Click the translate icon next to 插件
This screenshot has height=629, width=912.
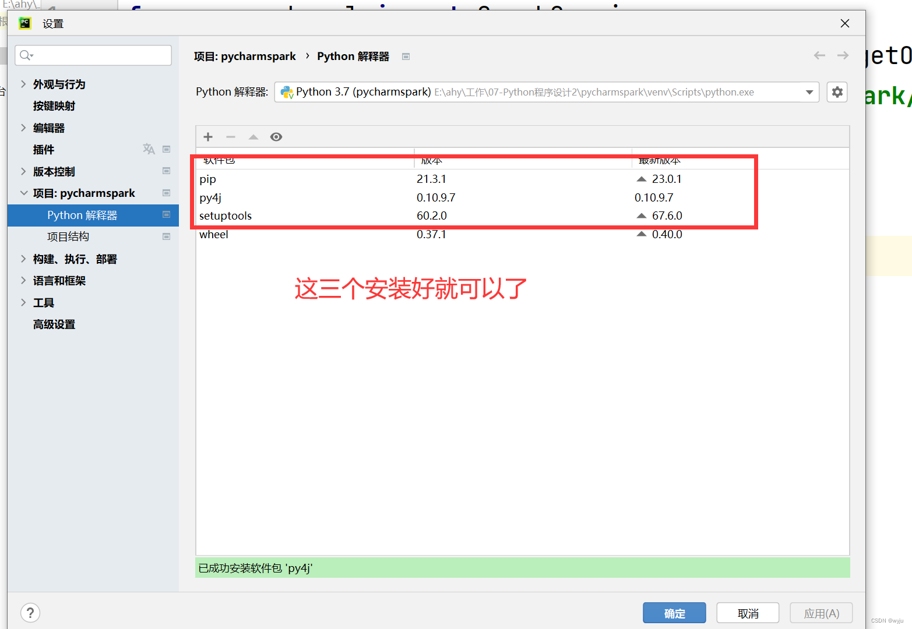tap(149, 149)
